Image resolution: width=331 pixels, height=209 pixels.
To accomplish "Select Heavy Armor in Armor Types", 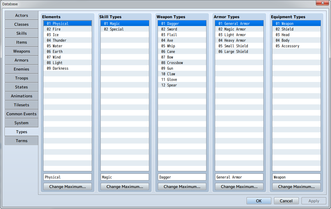I will 235,40.
